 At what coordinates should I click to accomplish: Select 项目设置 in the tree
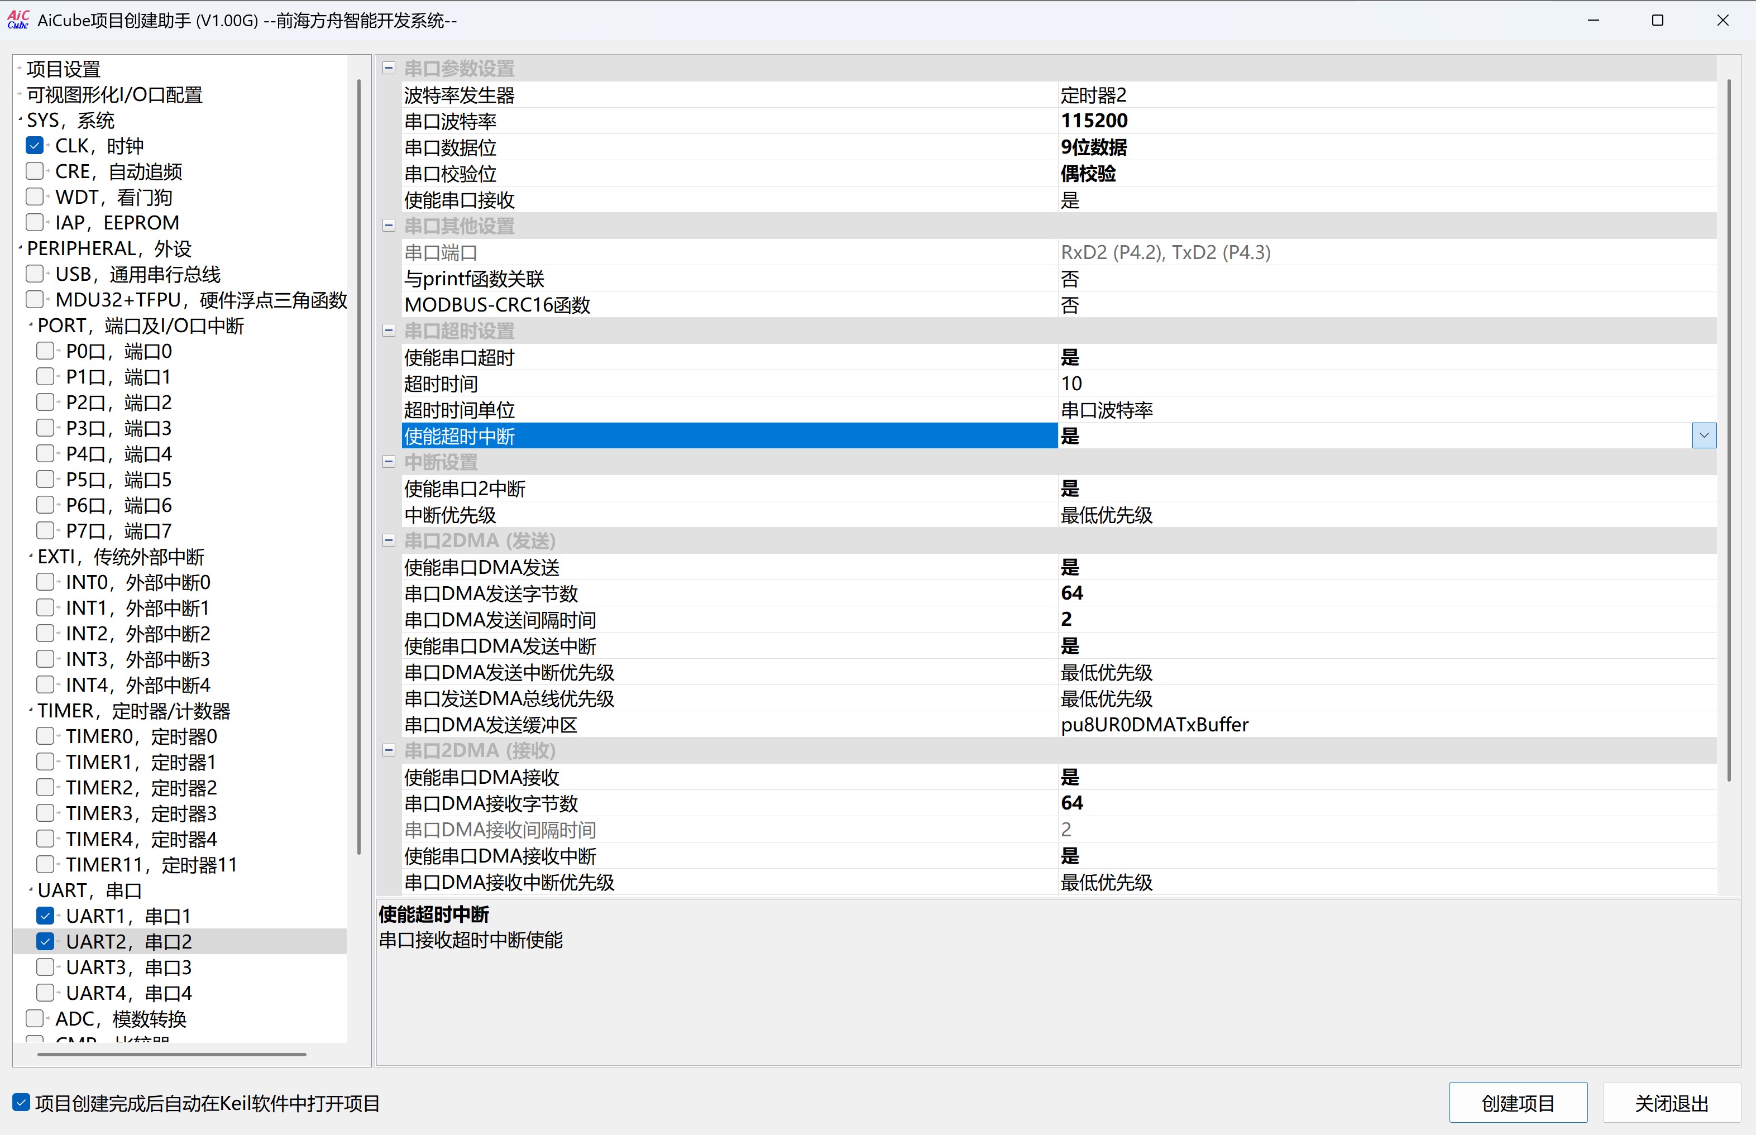click(x=63, y=69)
